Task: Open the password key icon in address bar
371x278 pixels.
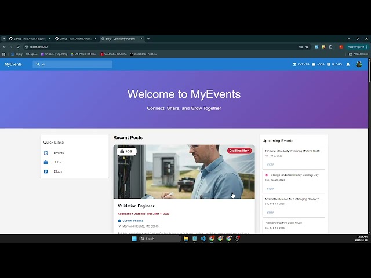Action: (x=301, y=47)
